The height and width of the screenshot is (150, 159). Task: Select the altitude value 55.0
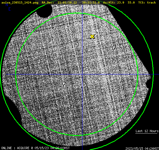coord(131,2)
